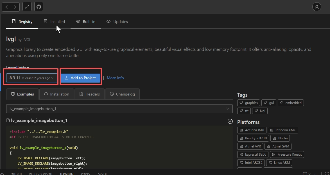Click the void lv_example_imagebutton_1(void) line
The image size is (330, 175).
tap(44, 148)
